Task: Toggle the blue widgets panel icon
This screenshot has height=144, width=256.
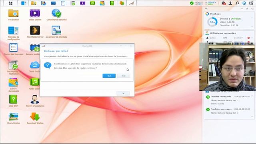Action: (x=244, y=3)
